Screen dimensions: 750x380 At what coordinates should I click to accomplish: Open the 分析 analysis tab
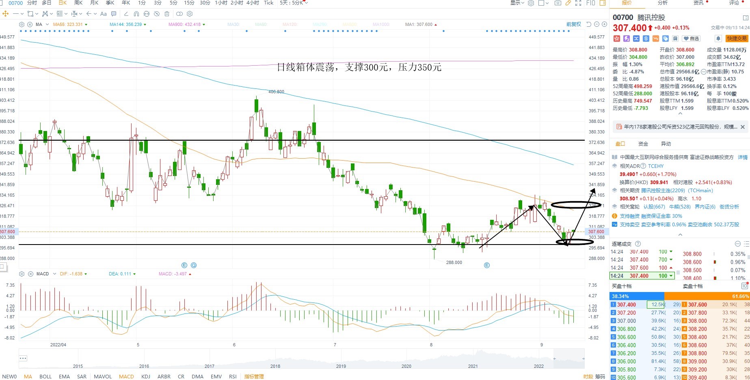662,3
